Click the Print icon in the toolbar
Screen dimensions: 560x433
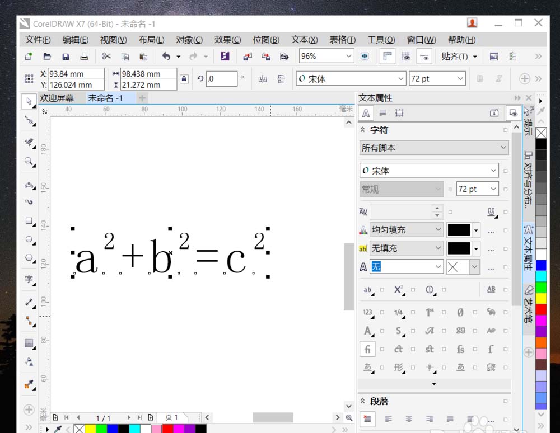[x=84, y=57]
